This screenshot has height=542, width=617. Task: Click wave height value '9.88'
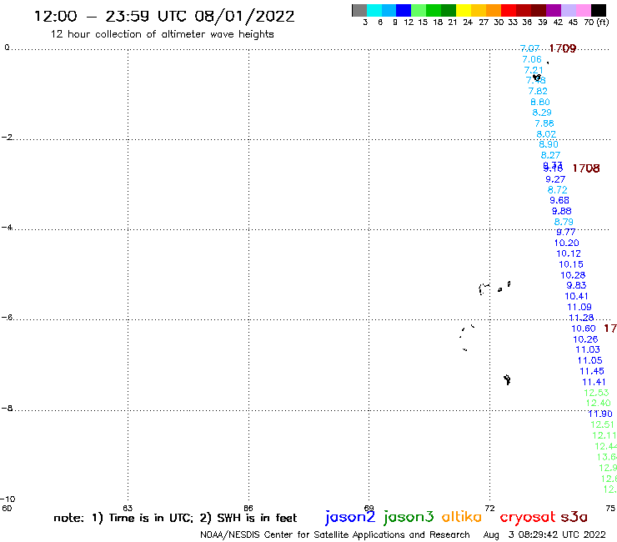click(561, 211)
